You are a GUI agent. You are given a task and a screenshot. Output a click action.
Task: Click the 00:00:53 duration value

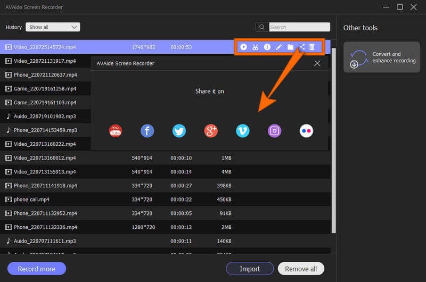click(181, 47)
